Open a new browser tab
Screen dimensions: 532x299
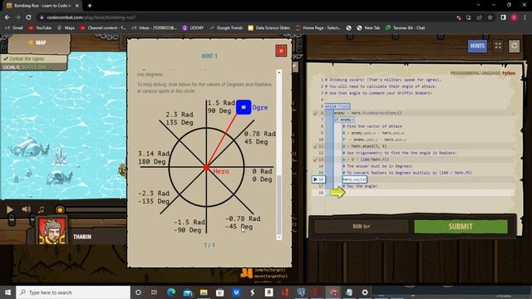pyautogui.click(x=90, y=6)
